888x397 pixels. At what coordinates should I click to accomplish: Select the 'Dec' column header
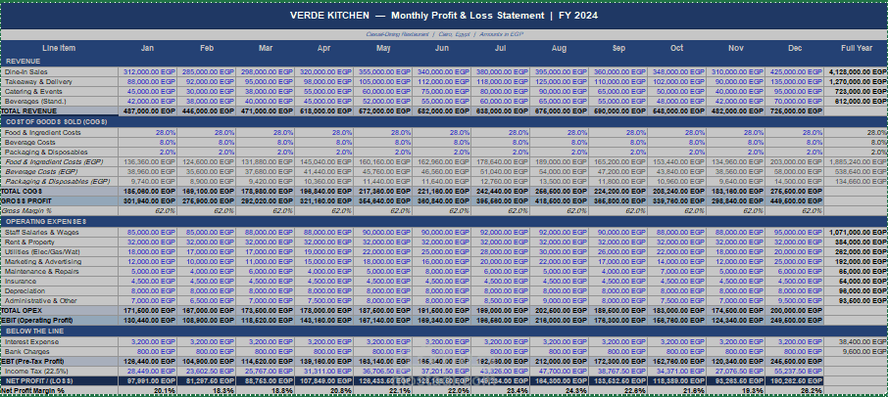pos(795,49)
